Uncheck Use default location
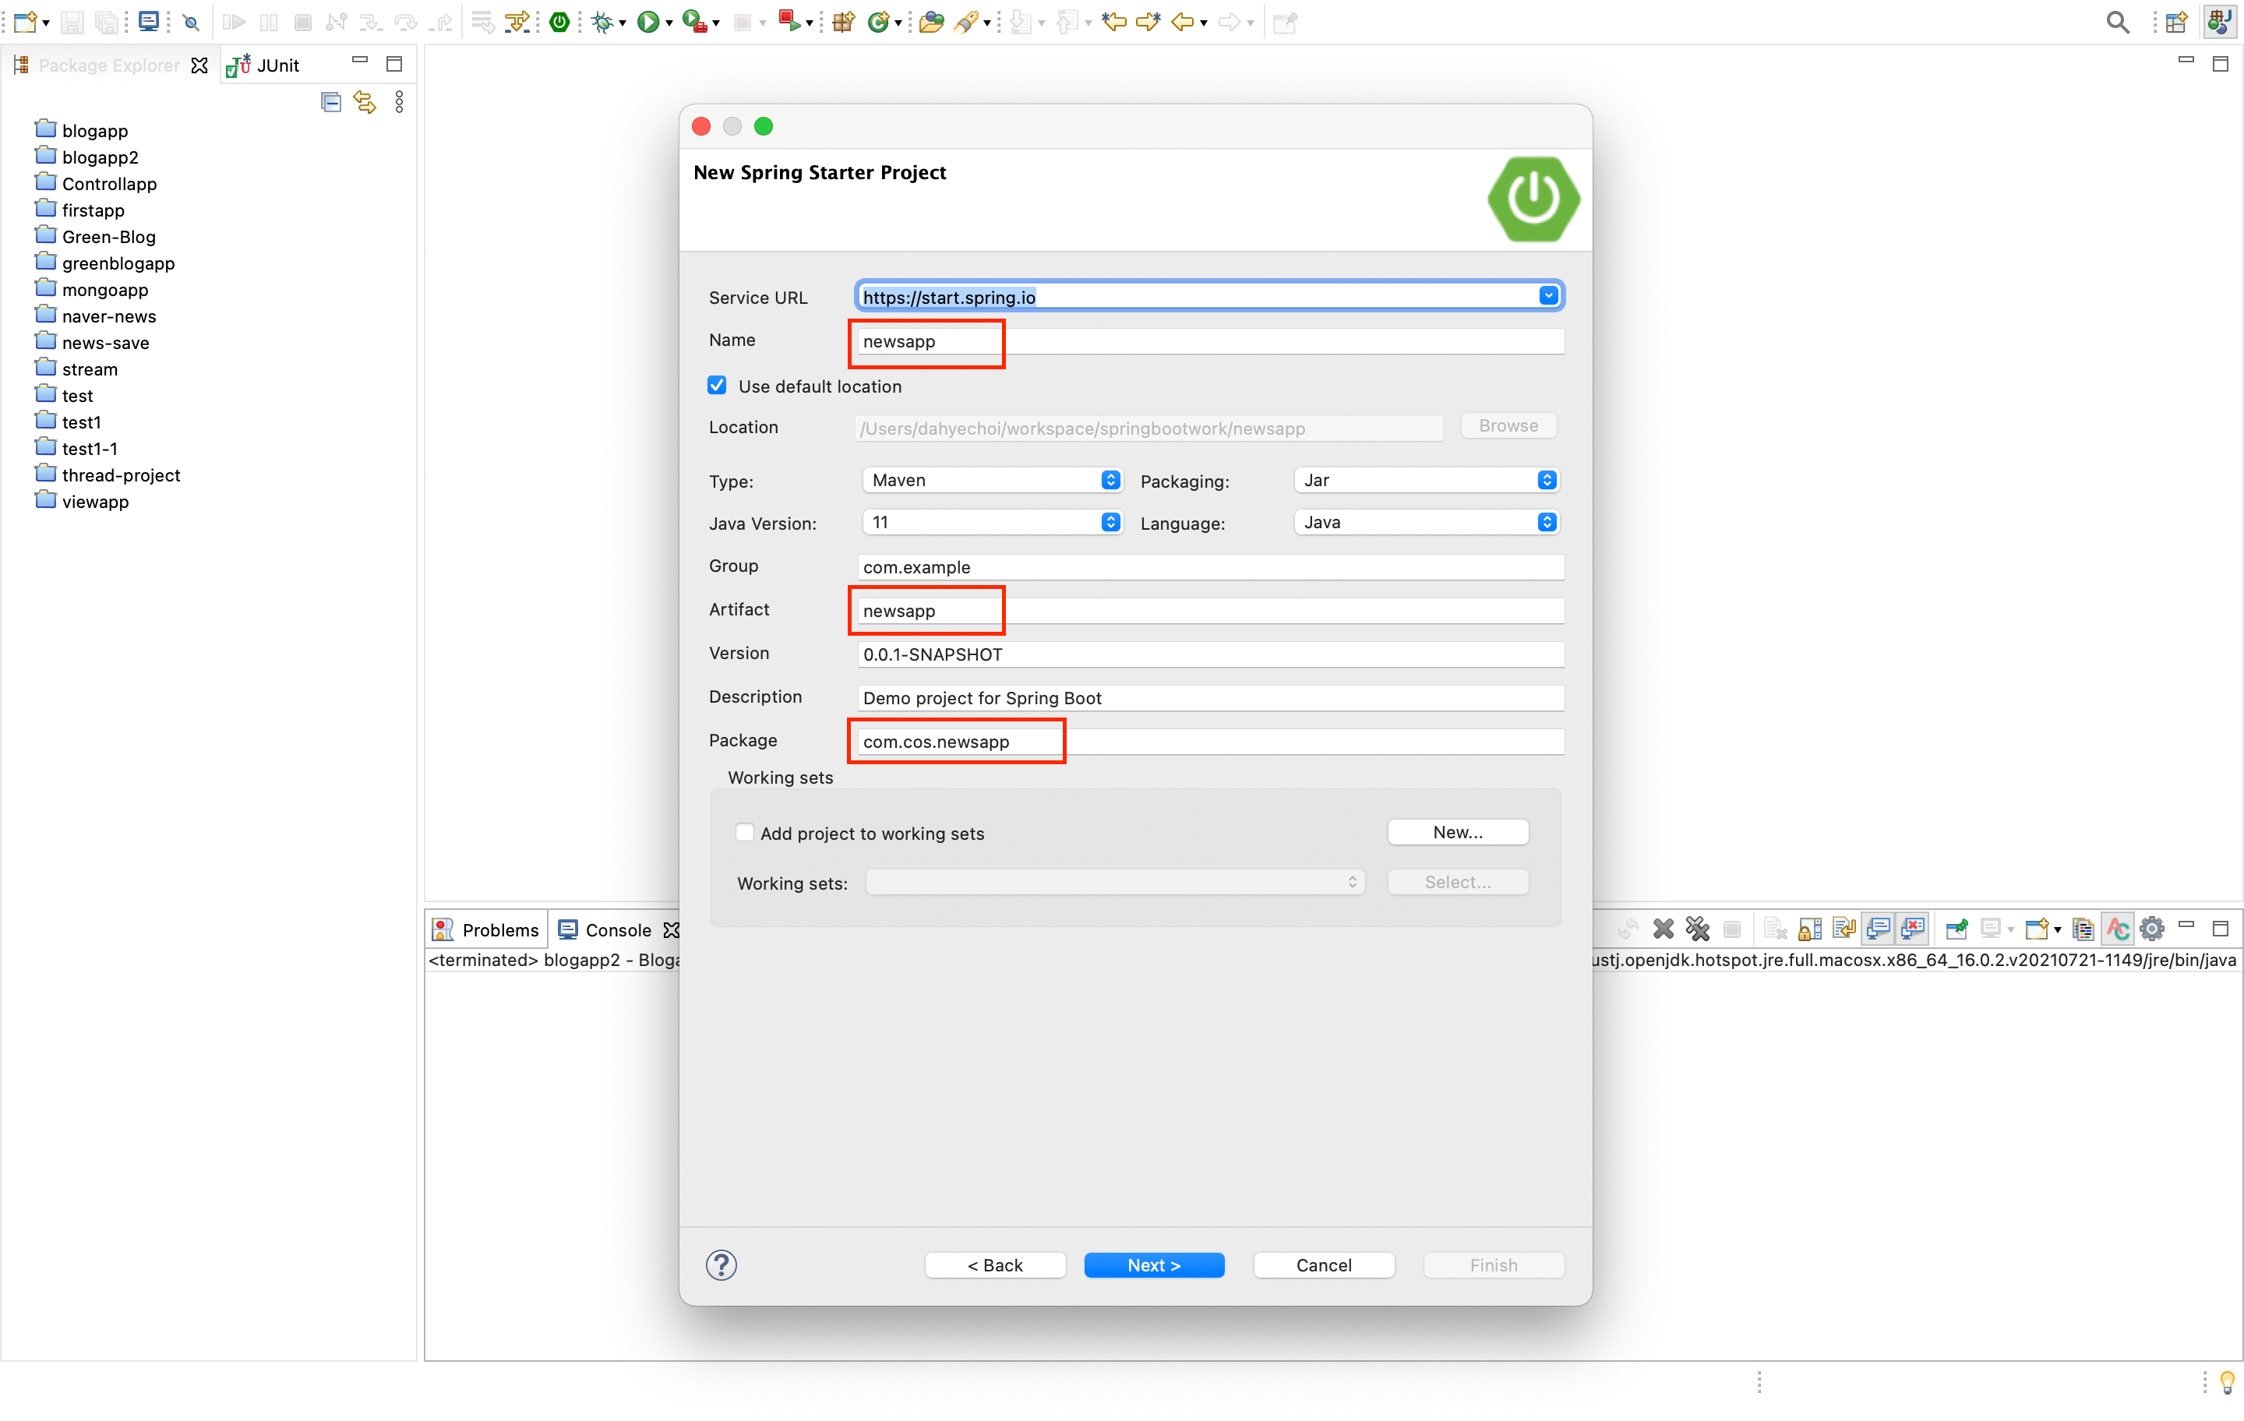The image size is (2244, 1421). [717, 385]
